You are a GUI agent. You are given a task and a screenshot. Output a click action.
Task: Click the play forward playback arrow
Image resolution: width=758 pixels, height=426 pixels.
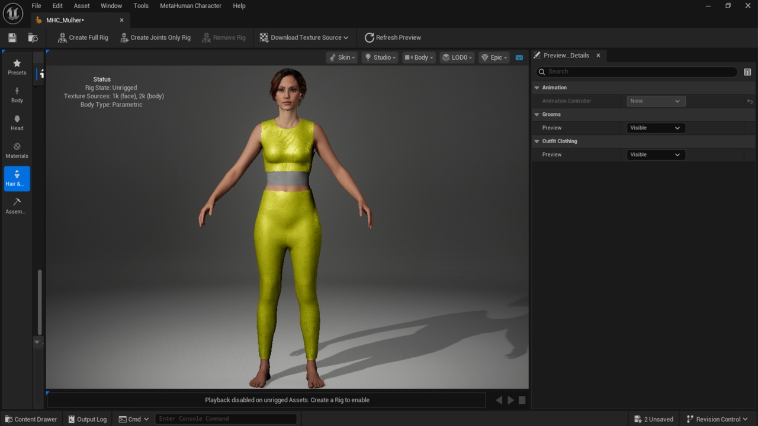(510, 400)
